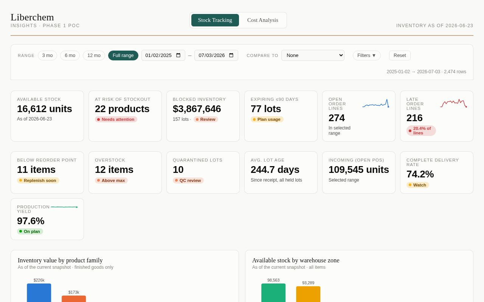
Task: Click the 12 items overstock value
Action: (114, 169)
